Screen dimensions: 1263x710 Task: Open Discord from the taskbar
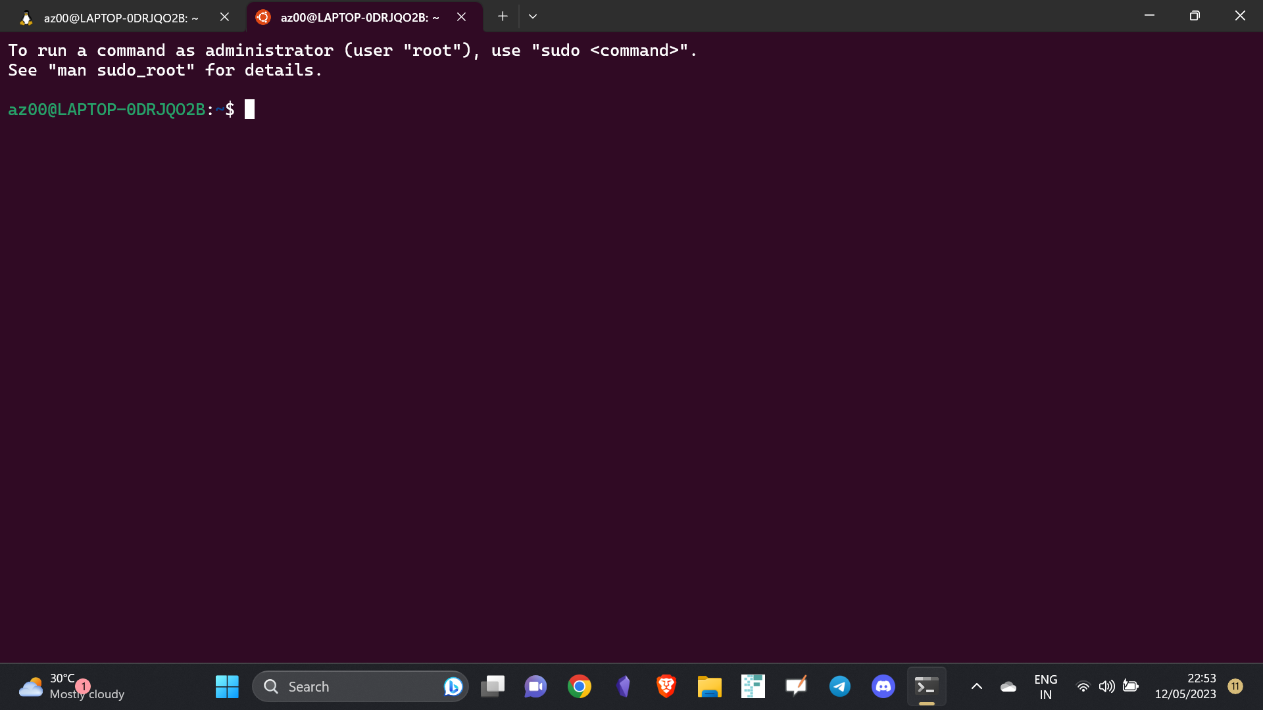coord(883,686)
